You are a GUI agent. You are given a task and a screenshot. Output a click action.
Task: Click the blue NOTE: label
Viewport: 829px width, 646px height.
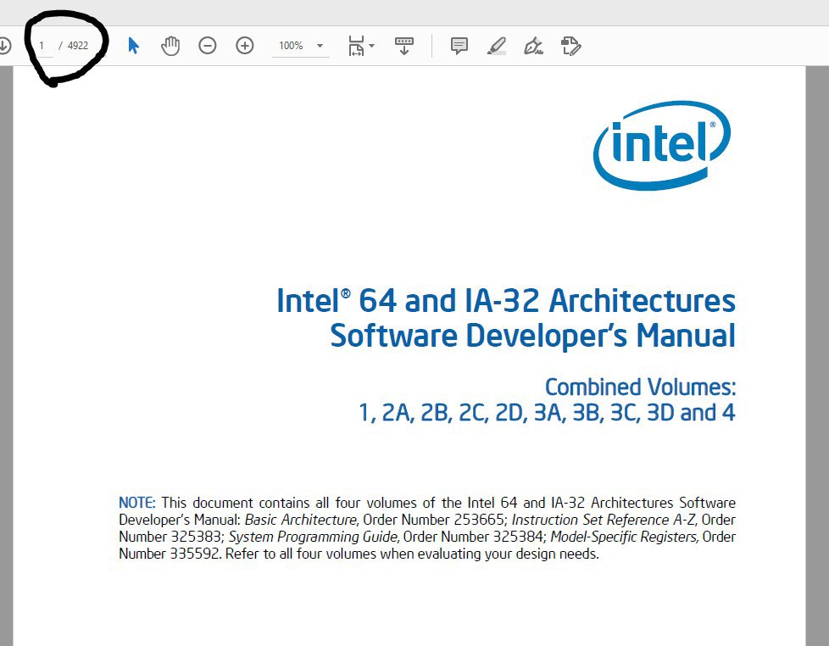tap(137, 503)
